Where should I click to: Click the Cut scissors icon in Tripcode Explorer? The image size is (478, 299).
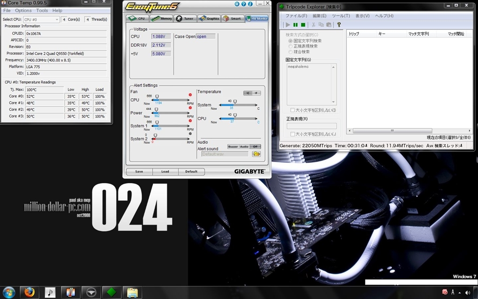(x=313, y=25)
